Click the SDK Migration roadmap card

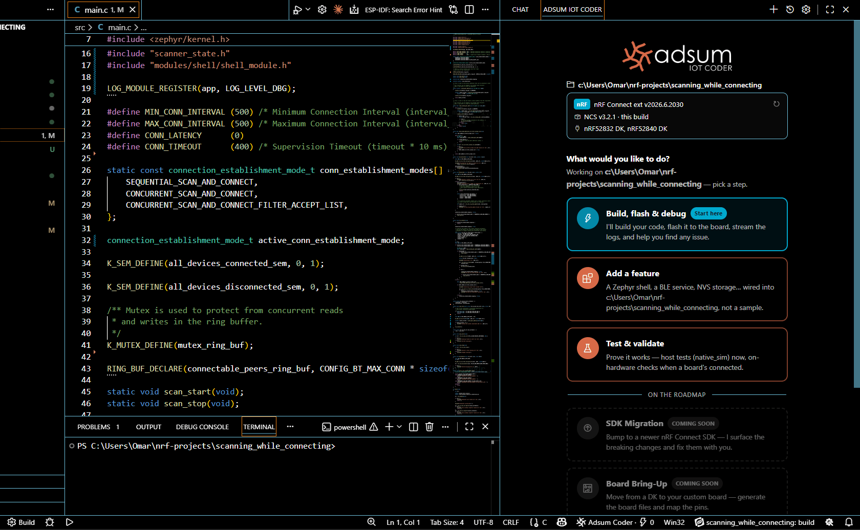click(x=677, y=435)
